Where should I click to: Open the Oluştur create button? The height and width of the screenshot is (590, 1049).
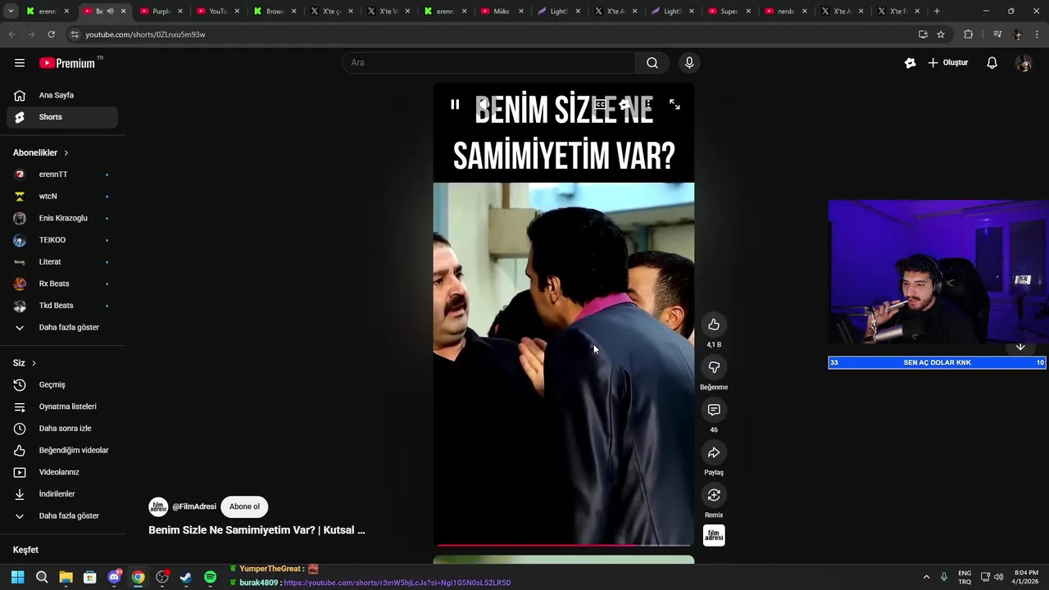(x=948, y=63)
